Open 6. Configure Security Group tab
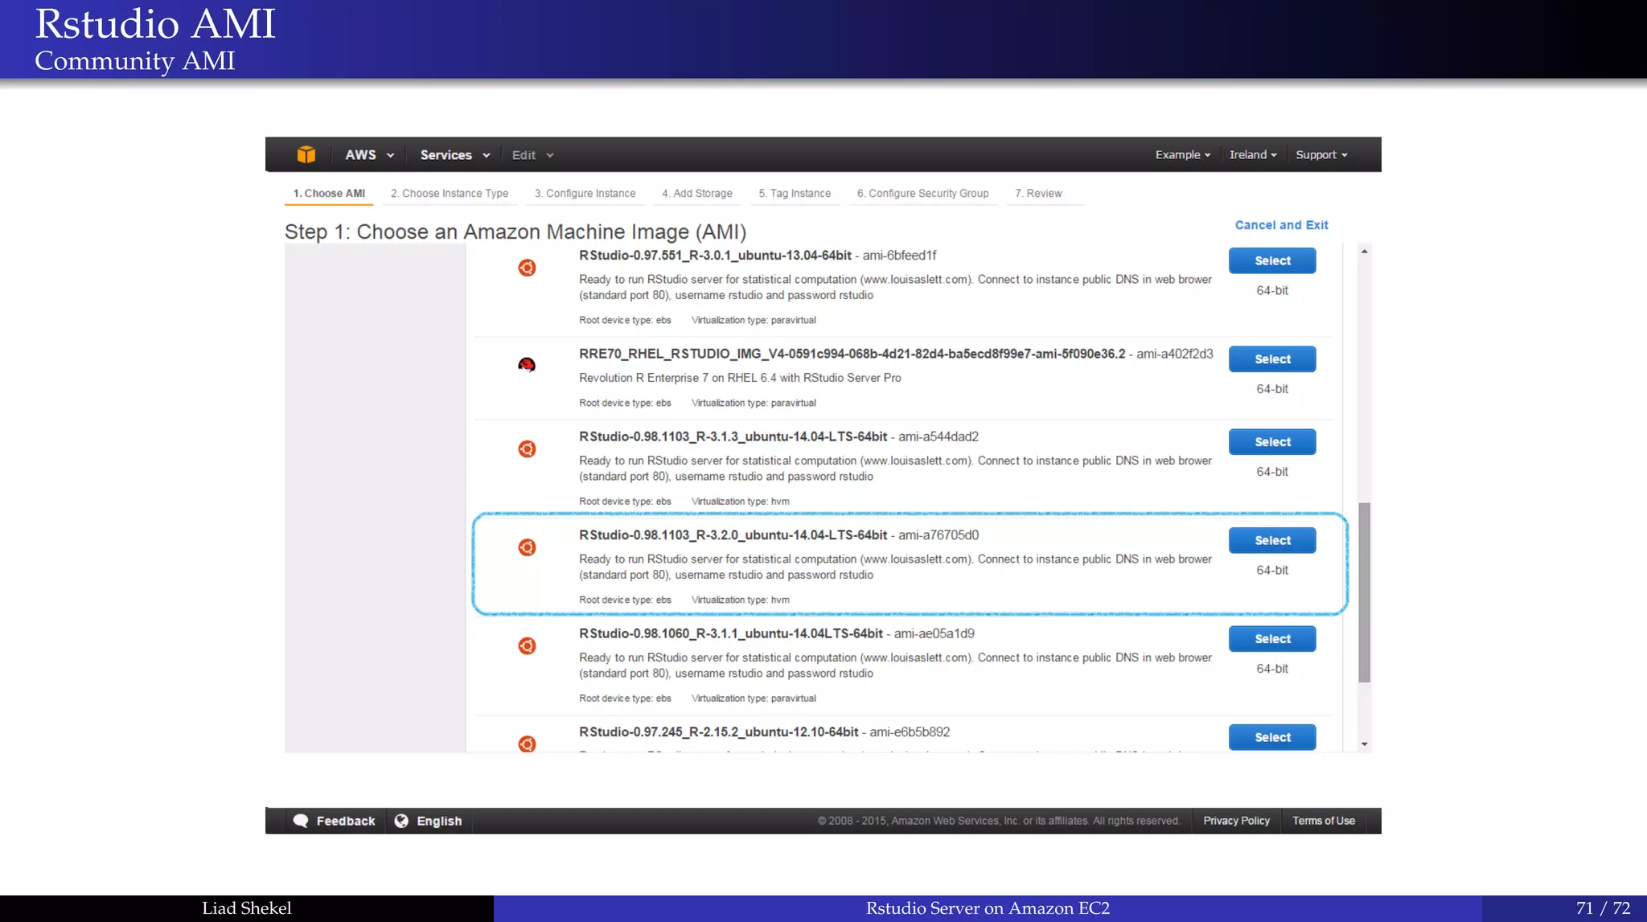Viewport: 1647px width, 922px height. [x=922, y=194]
